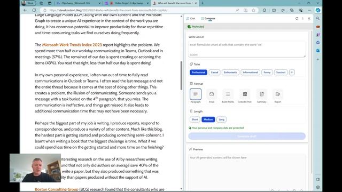Close the Copilot sidebar pane
This screenshot has height=192, width=342.
(x=309, y=19)
